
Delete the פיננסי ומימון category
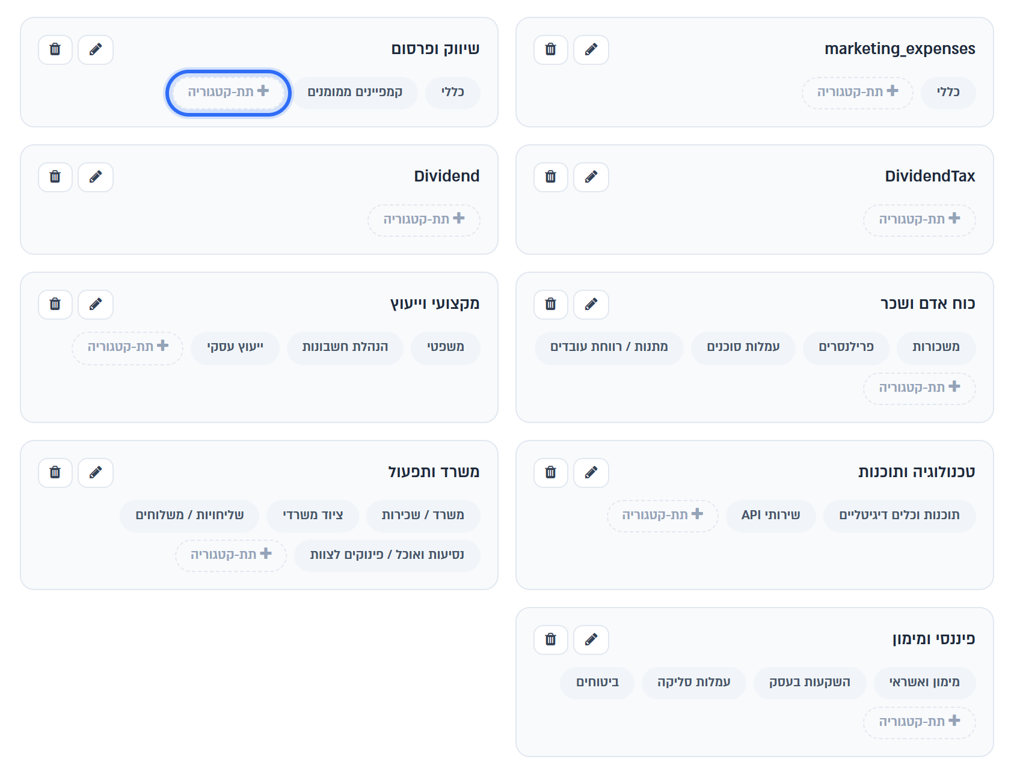click(x=551, y=639)
